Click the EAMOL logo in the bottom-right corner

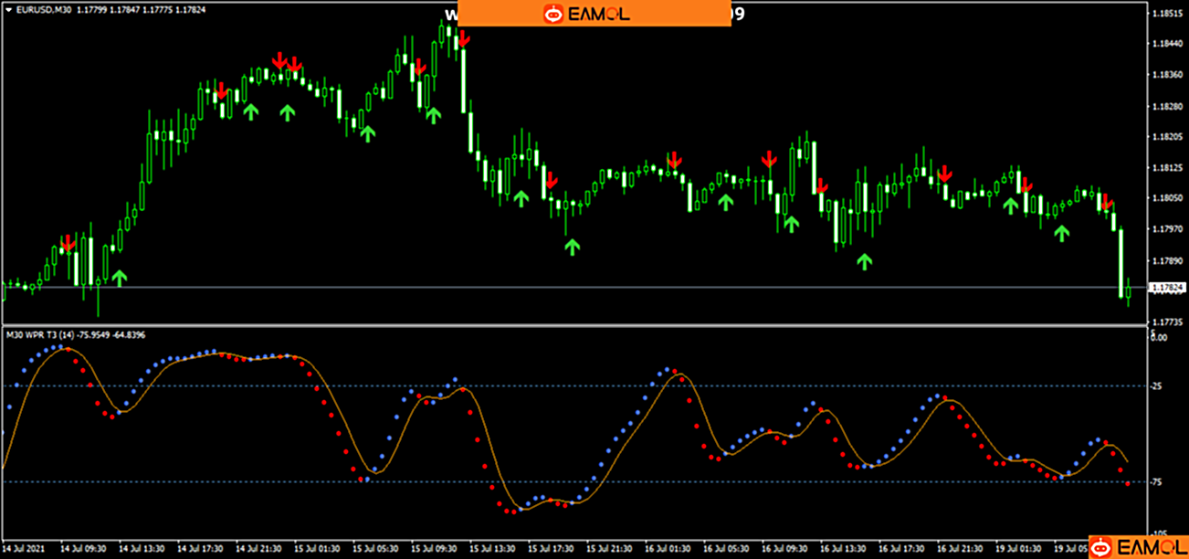click(1102, 546)
